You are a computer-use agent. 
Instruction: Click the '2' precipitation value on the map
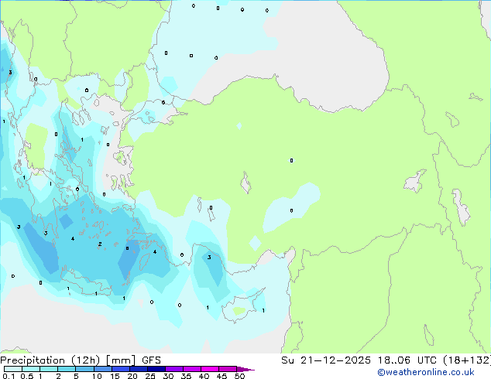point(100,244)
